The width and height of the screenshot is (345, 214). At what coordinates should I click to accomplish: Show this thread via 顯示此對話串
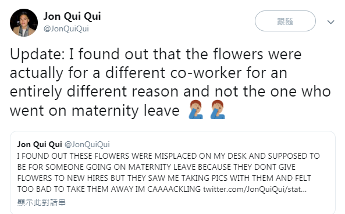tap(41, 202)
